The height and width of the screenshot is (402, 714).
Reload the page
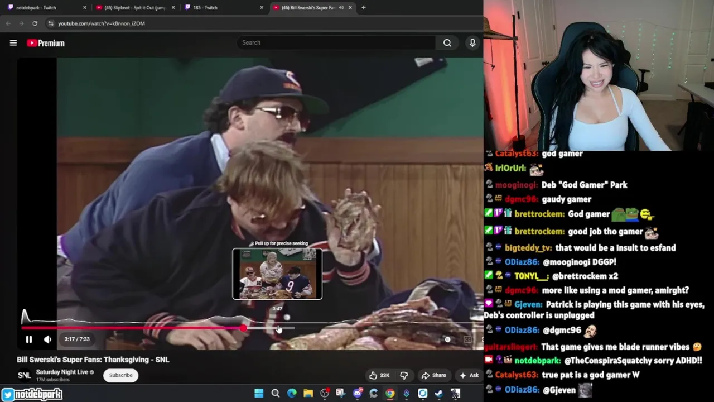(35, 23)
